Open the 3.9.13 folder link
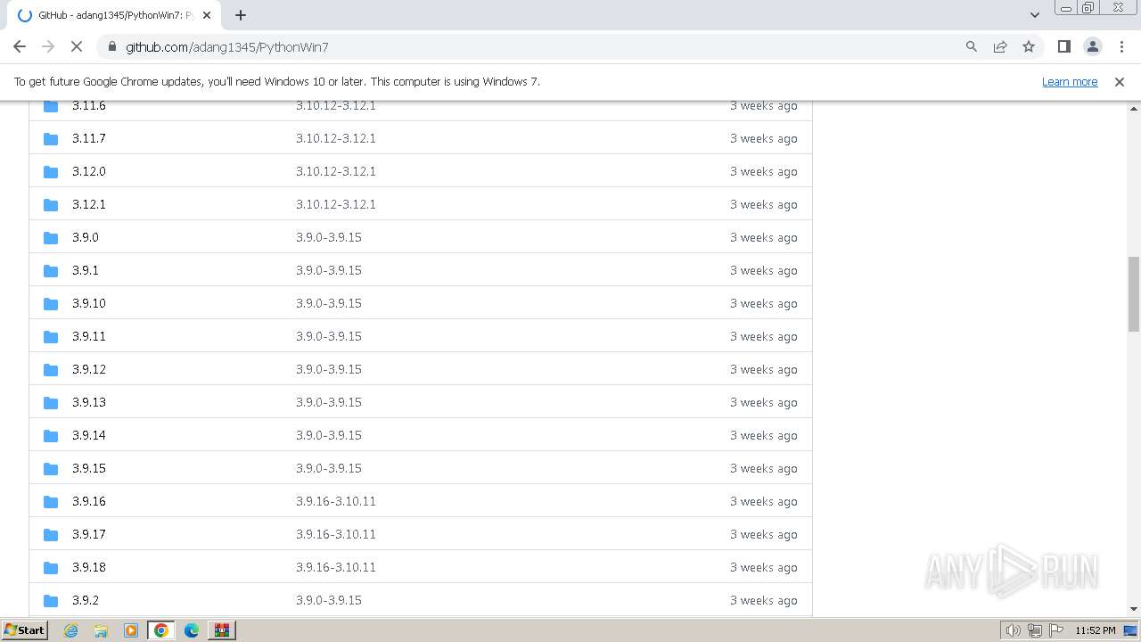This screenshot has height=642, width=1141. coord(89,403)
